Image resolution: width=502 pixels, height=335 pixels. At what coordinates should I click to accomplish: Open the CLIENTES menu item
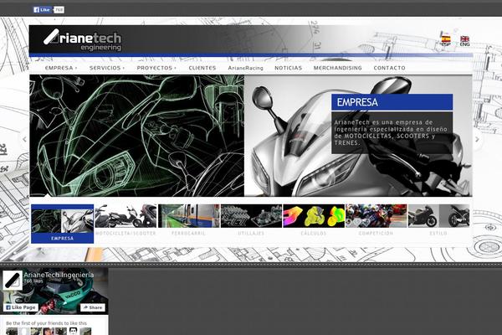point(202,68)
